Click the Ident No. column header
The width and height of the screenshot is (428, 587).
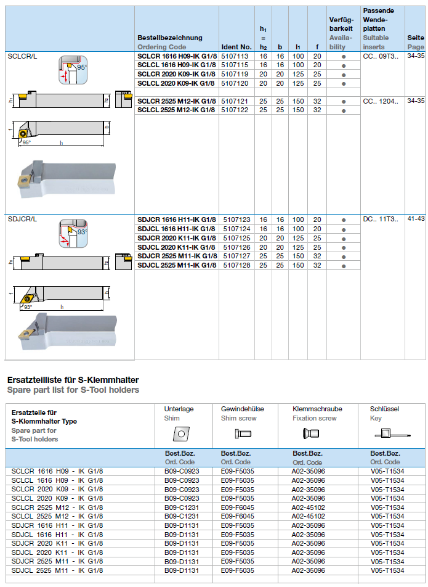[236, 47]
